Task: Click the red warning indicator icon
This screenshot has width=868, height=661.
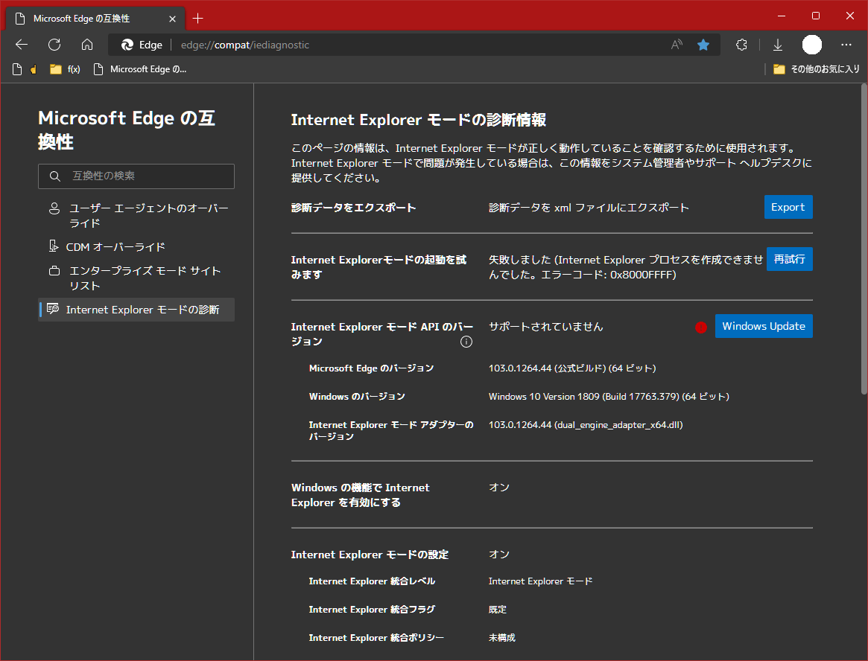Action: tap(701, 328)
